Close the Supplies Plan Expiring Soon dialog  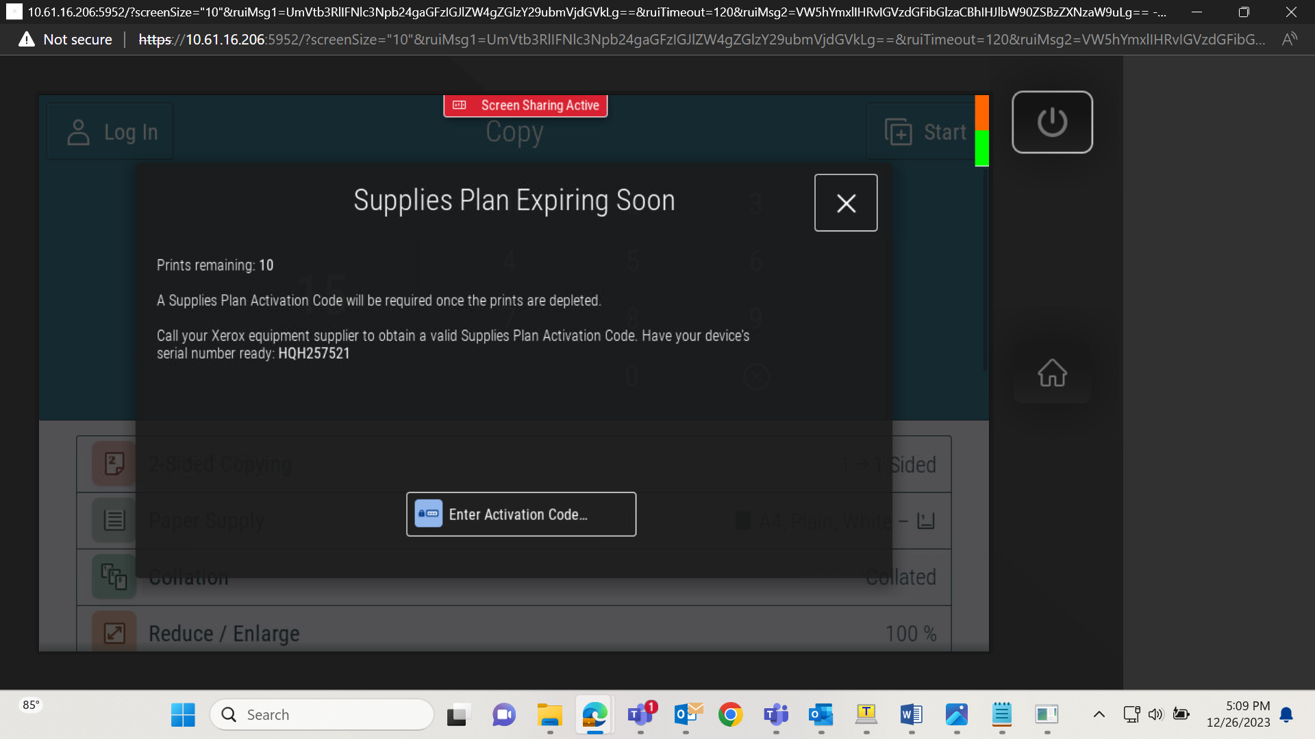pos(846,203)
